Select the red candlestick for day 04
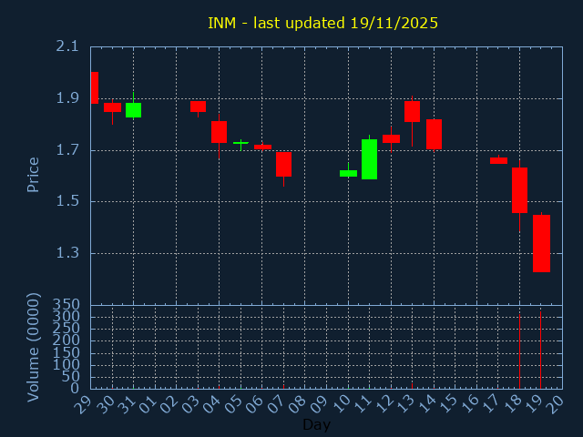The image size is (583, 437). point(219,132)
